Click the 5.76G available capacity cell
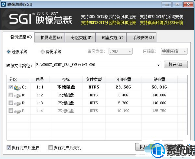The height and width of the screenshot is (159, 195). [x=123, y=103]
